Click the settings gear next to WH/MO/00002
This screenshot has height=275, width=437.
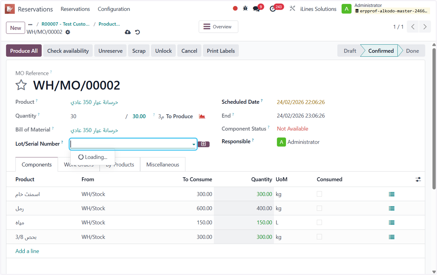(x=68, y=32)
